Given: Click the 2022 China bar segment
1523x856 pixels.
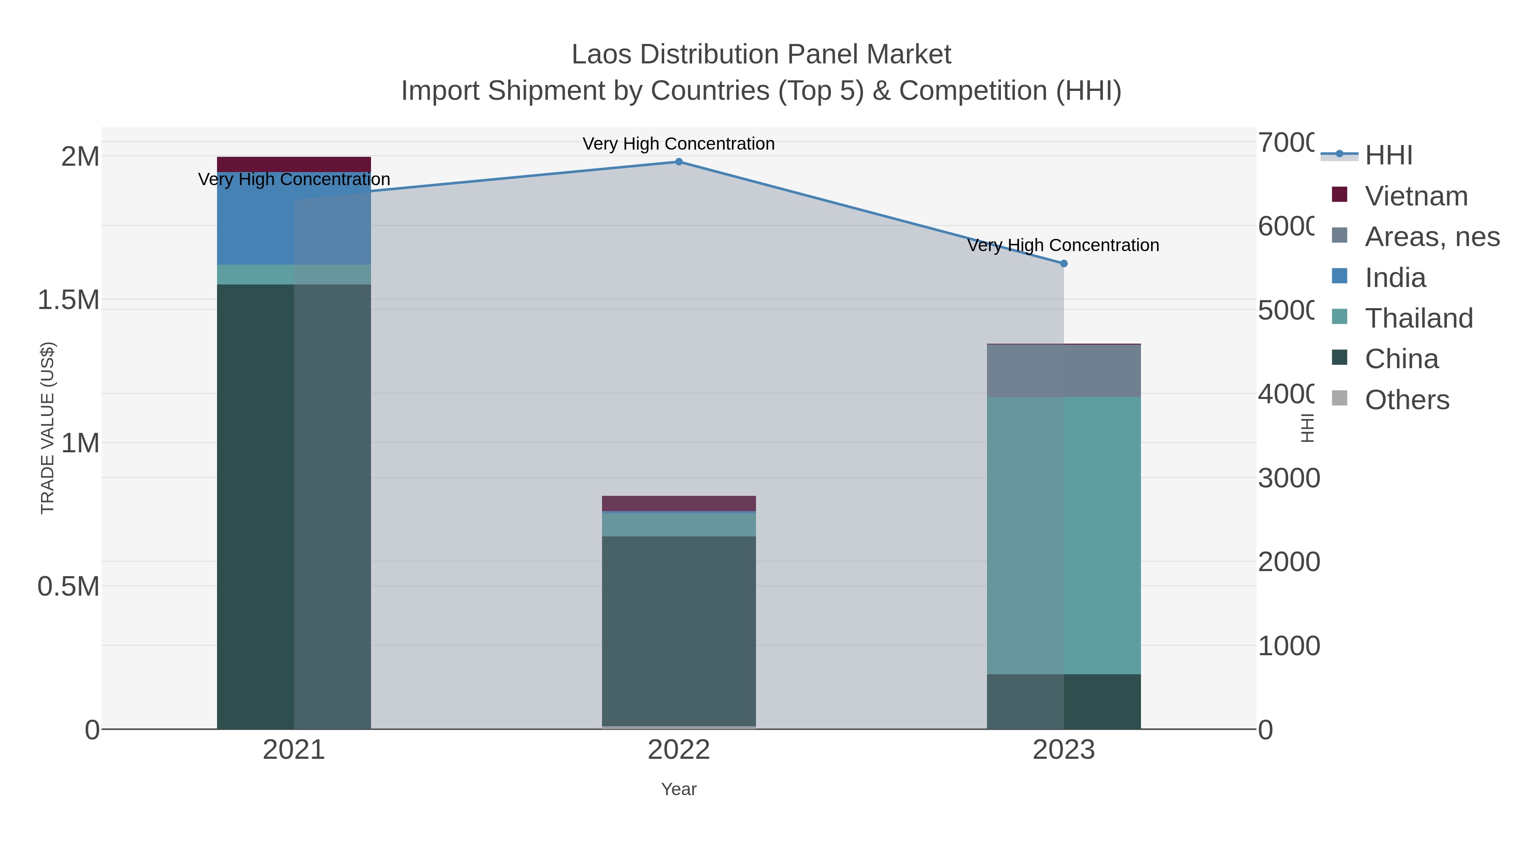Looking at the screenshot, I should tap(679, 631).
